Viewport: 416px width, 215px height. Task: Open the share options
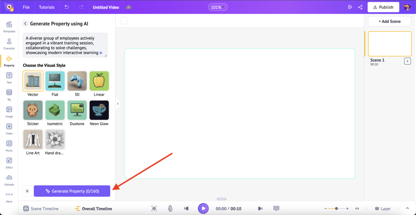[x=360, y=7]
